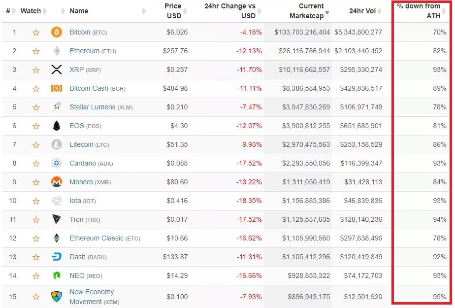Star Bitcoin to add to watchlist
This screenshot has width=455, height=308.
click(36, 33)
